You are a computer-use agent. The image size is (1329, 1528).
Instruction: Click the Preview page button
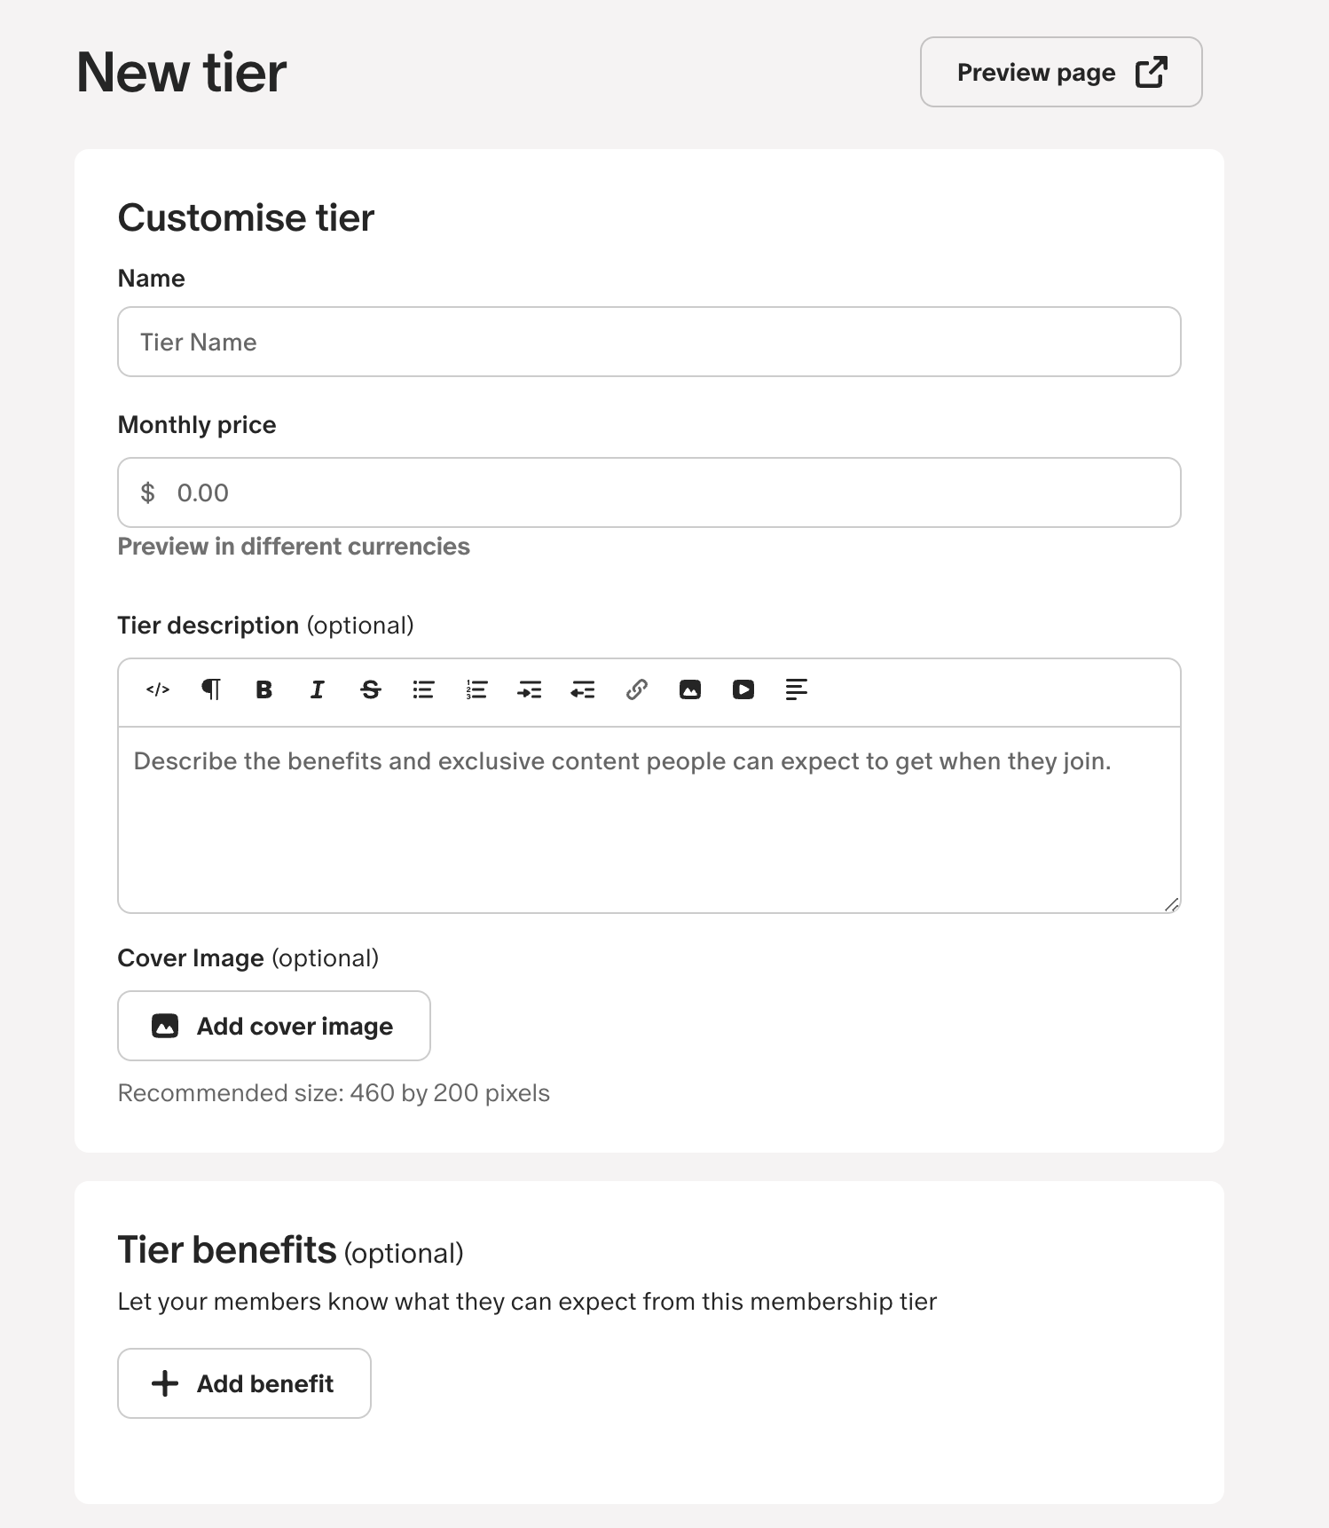[x=1061, y=72]
